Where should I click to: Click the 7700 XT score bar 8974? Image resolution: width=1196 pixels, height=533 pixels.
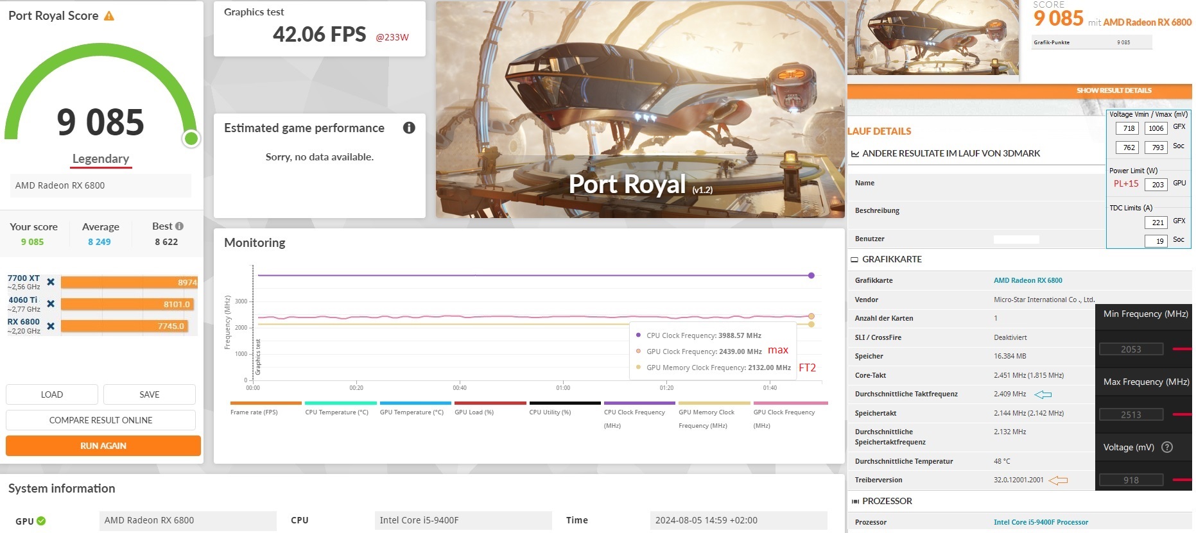coord(129,282)
